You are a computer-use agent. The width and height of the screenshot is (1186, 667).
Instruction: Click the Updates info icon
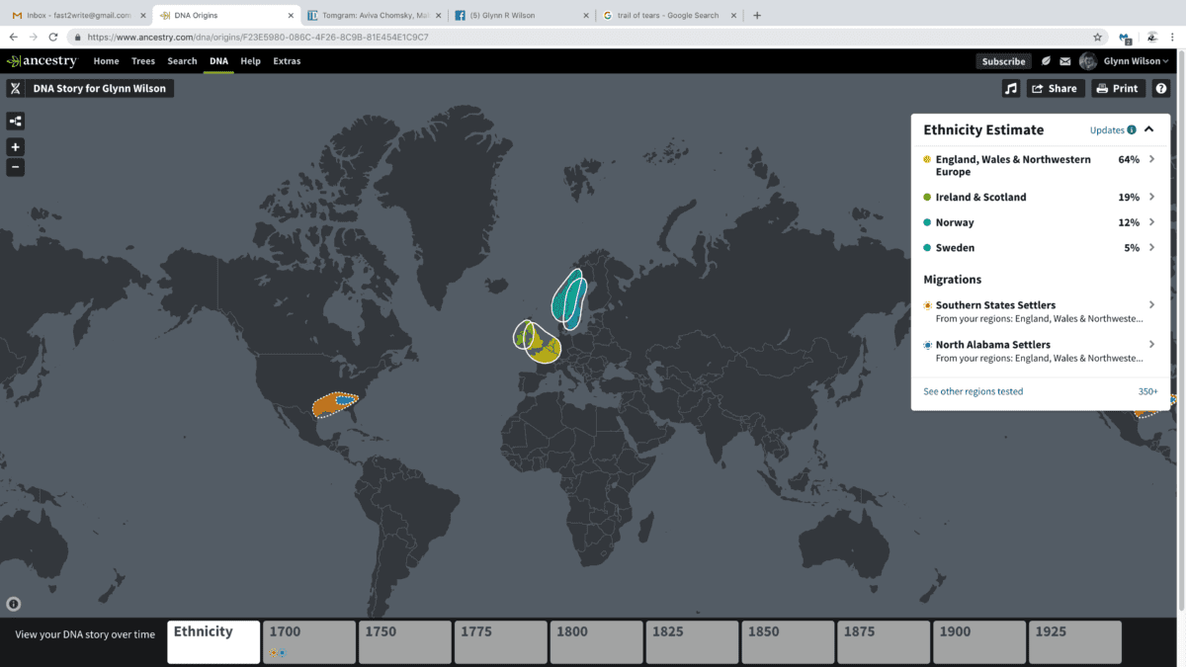[1132, 129]
